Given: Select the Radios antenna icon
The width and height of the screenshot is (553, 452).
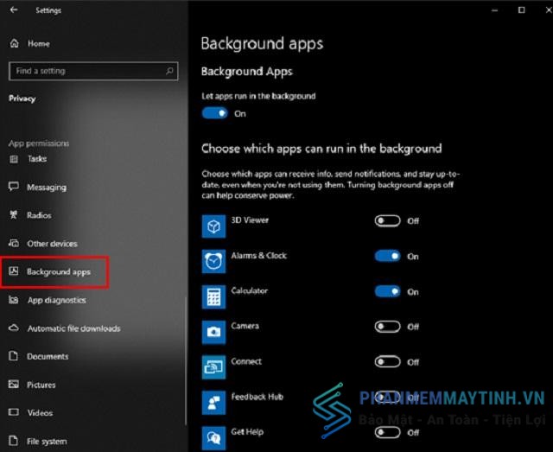Looking at the screenshot, I should (x=14, y=215).
